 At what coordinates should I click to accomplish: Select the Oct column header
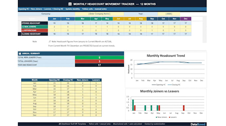point(163,19)
